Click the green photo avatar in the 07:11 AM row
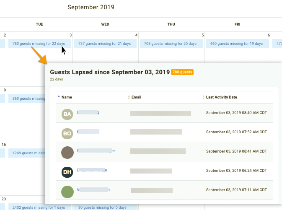 (67, 192)
